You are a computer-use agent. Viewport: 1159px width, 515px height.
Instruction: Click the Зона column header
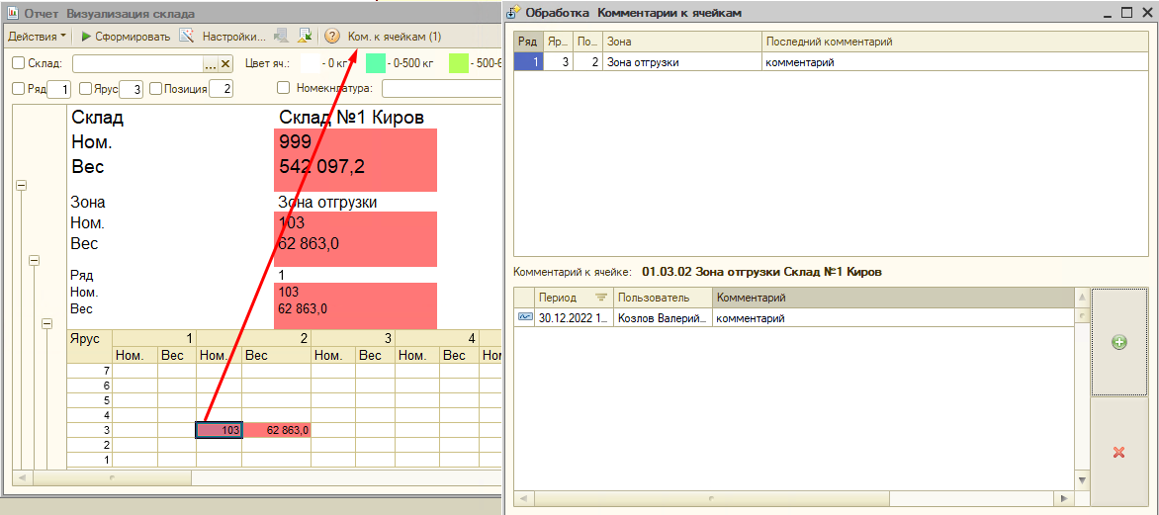(682, 42)
